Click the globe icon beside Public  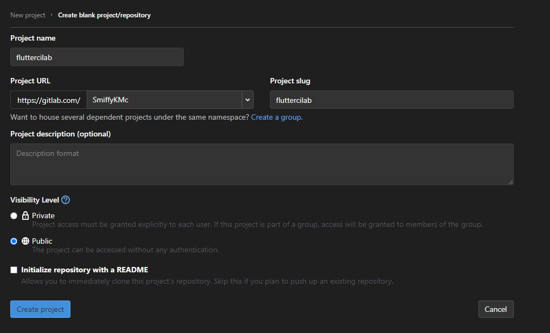coord(25,241)
